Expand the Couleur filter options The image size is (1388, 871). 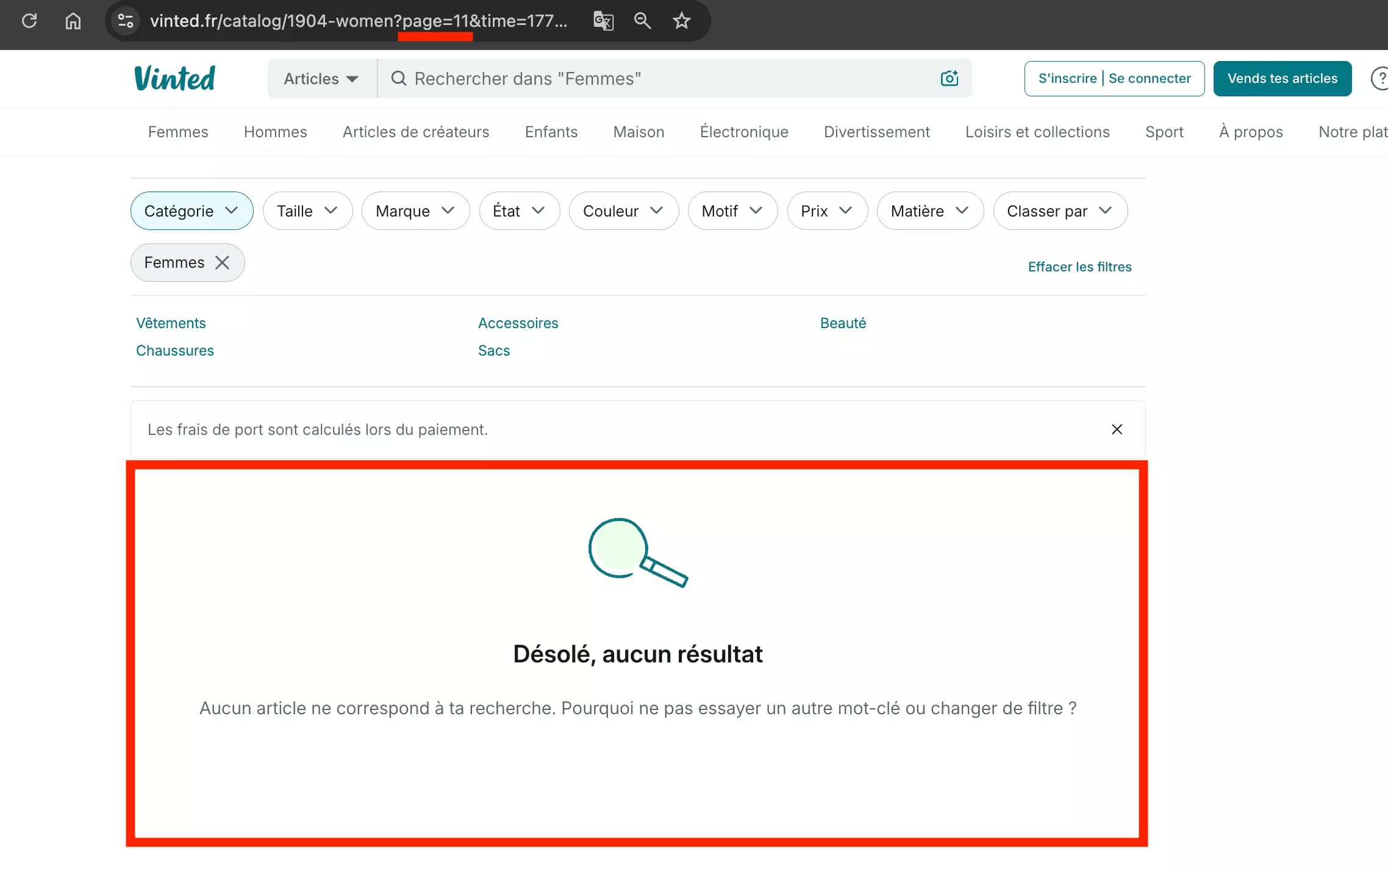click(623, 210)
